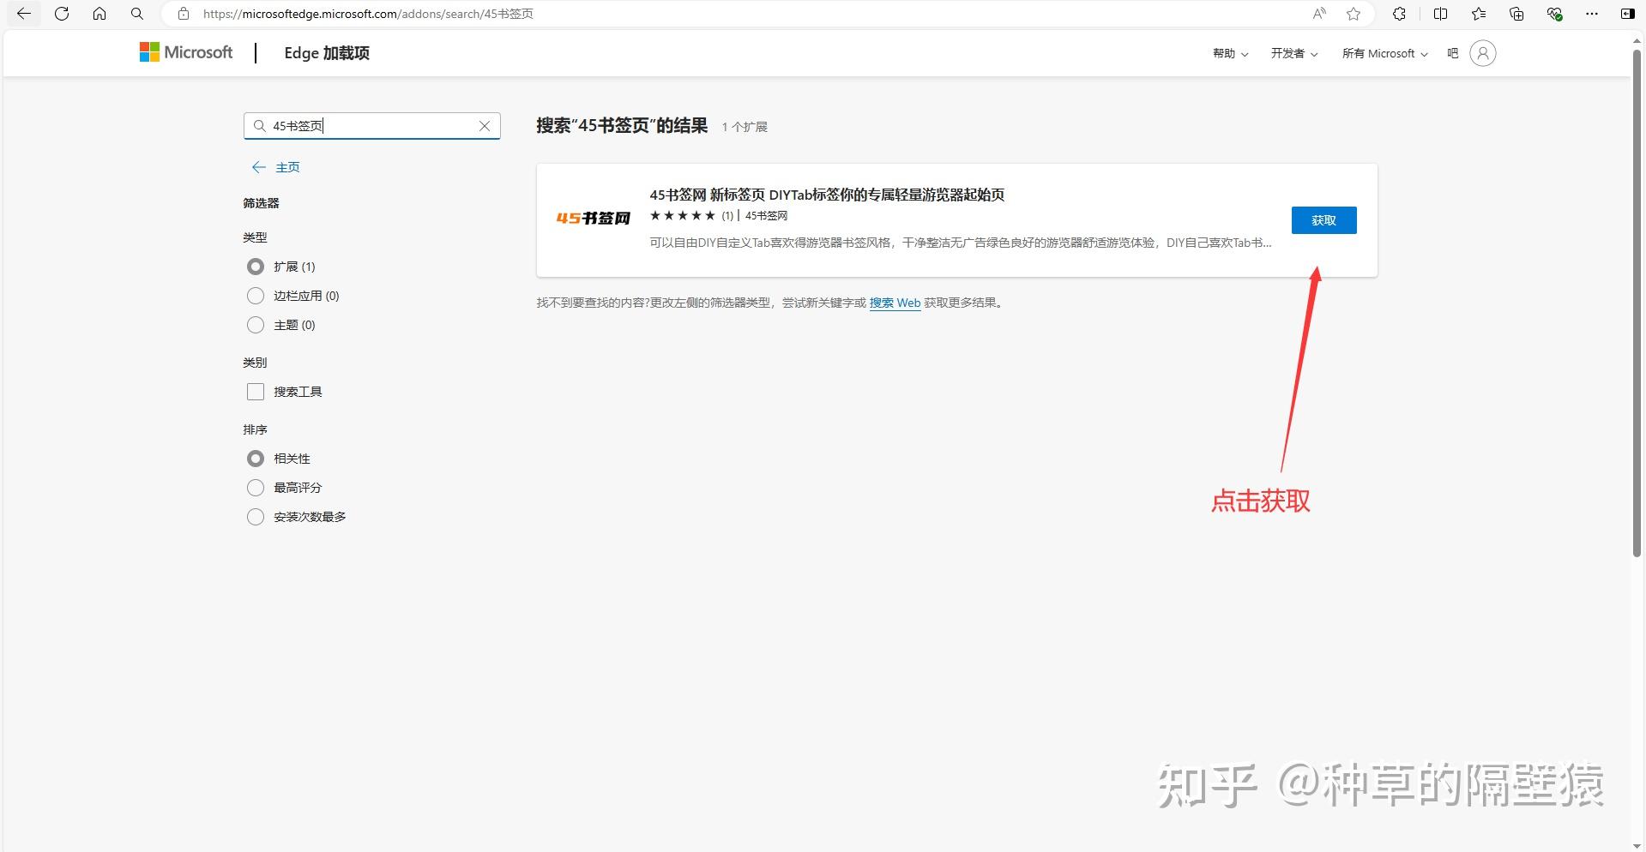
Task: View site info lock icon
Action: 183,14
